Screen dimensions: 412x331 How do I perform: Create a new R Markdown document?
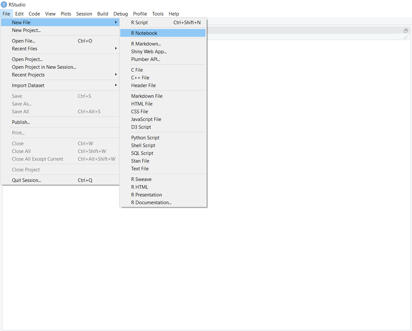(x=146, y=44)
